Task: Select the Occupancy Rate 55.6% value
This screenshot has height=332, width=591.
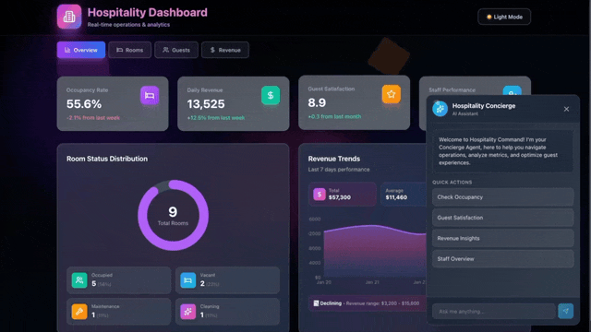Action: [x=84, y=104]
